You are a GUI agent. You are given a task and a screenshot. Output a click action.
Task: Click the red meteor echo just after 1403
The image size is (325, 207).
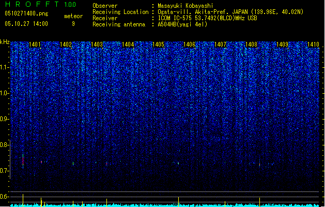coord(106,164)
